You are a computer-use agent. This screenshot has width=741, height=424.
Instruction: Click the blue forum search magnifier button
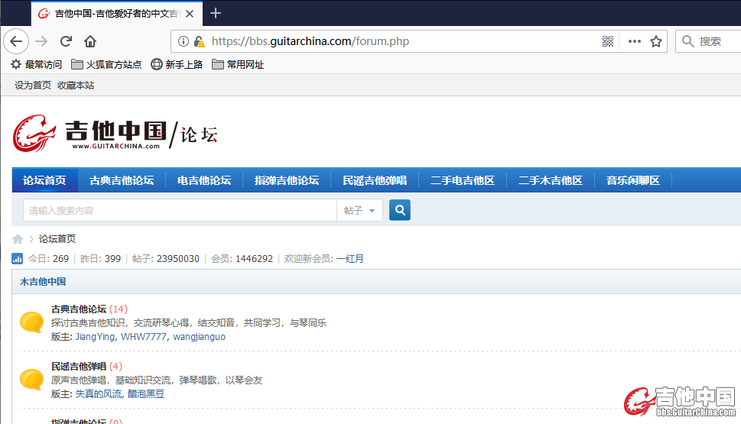400,210
